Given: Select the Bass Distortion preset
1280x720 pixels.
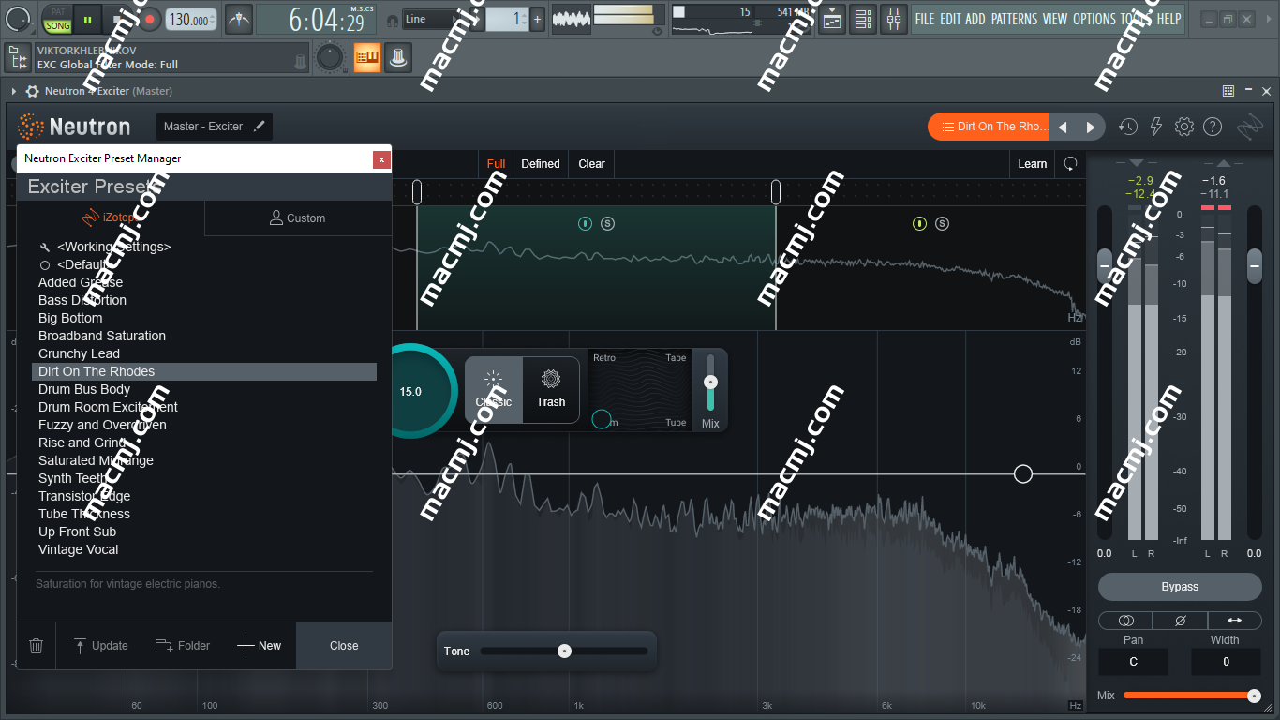Looking at the screenshot, I should click(x=82, y=300).
